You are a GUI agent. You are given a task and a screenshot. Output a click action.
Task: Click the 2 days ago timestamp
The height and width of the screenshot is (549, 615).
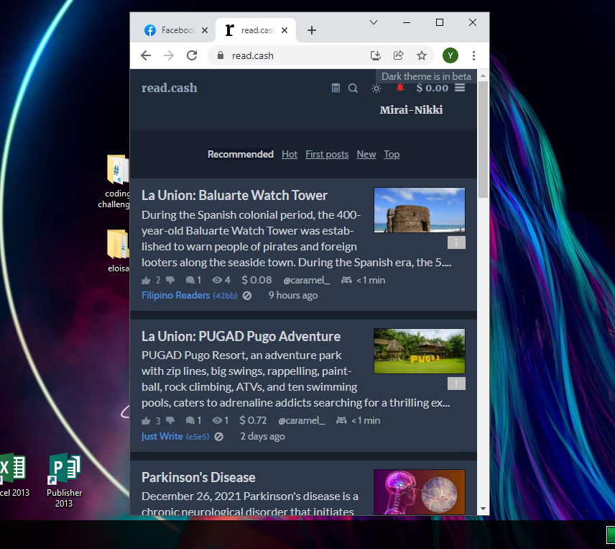[262, 437]
